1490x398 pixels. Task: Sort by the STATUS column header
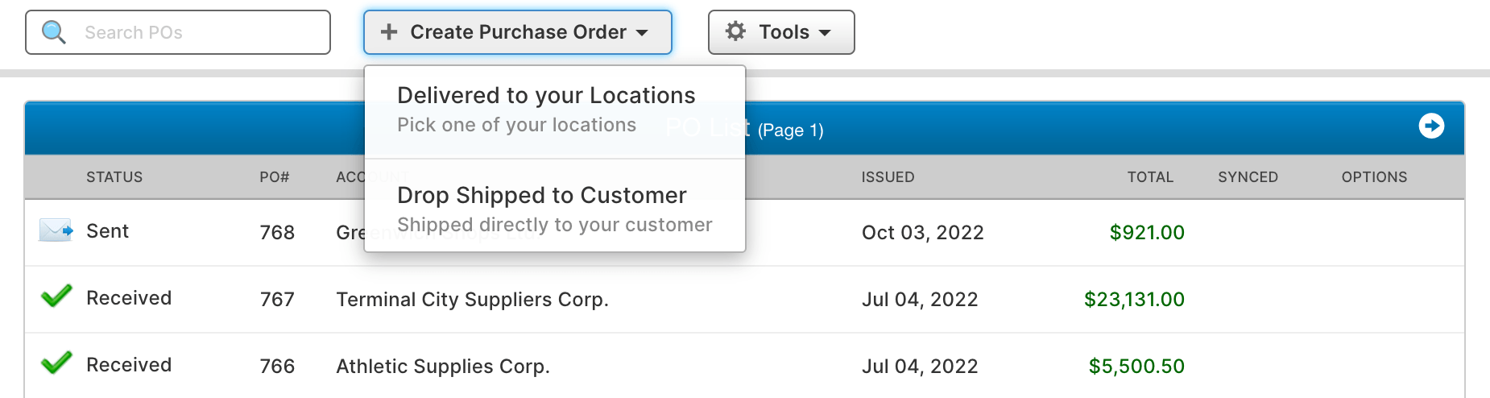(114, 177)
